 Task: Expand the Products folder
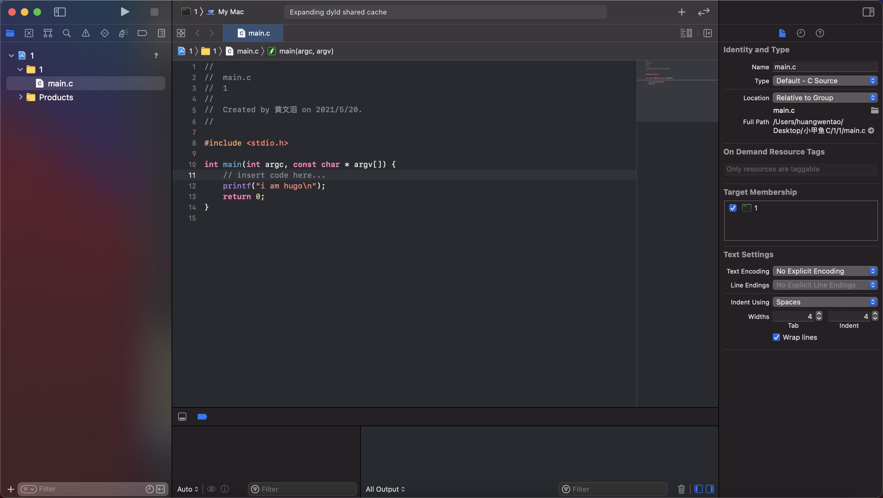[20, 97]
